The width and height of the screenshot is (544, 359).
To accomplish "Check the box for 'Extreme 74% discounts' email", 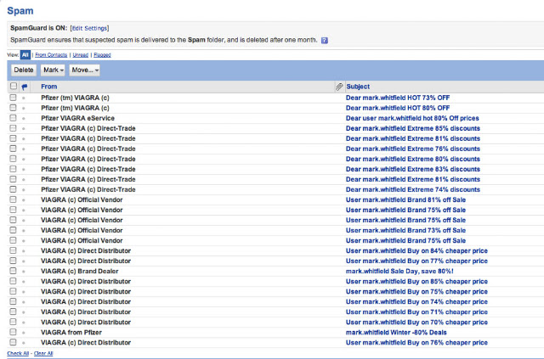I will coord(14,189).
